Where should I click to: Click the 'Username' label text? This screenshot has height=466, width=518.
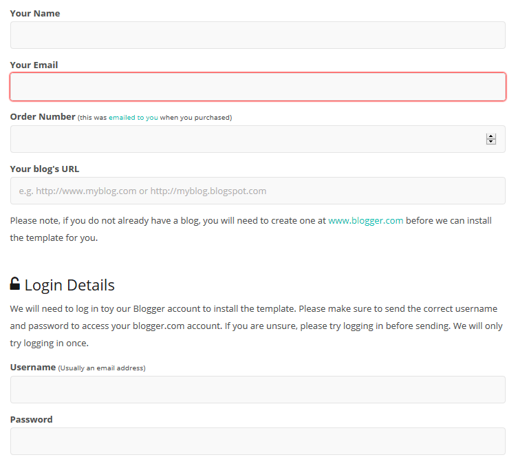33,367
